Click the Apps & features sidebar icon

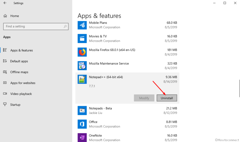[x=5, y=50]
